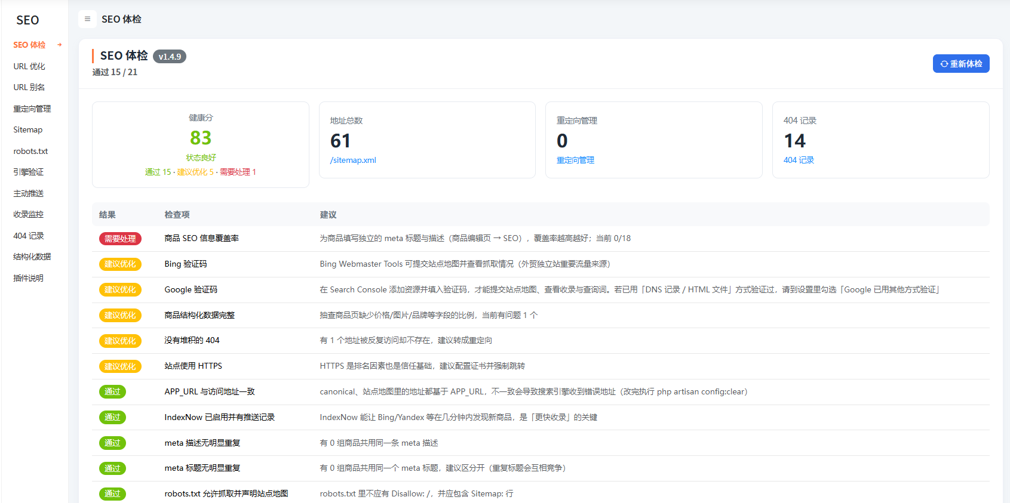Click the 建议优化 badge for Bing 验证码
The height and width of the screenshot is (503, 1010).
pyautogui.click(x=120, y=264)
